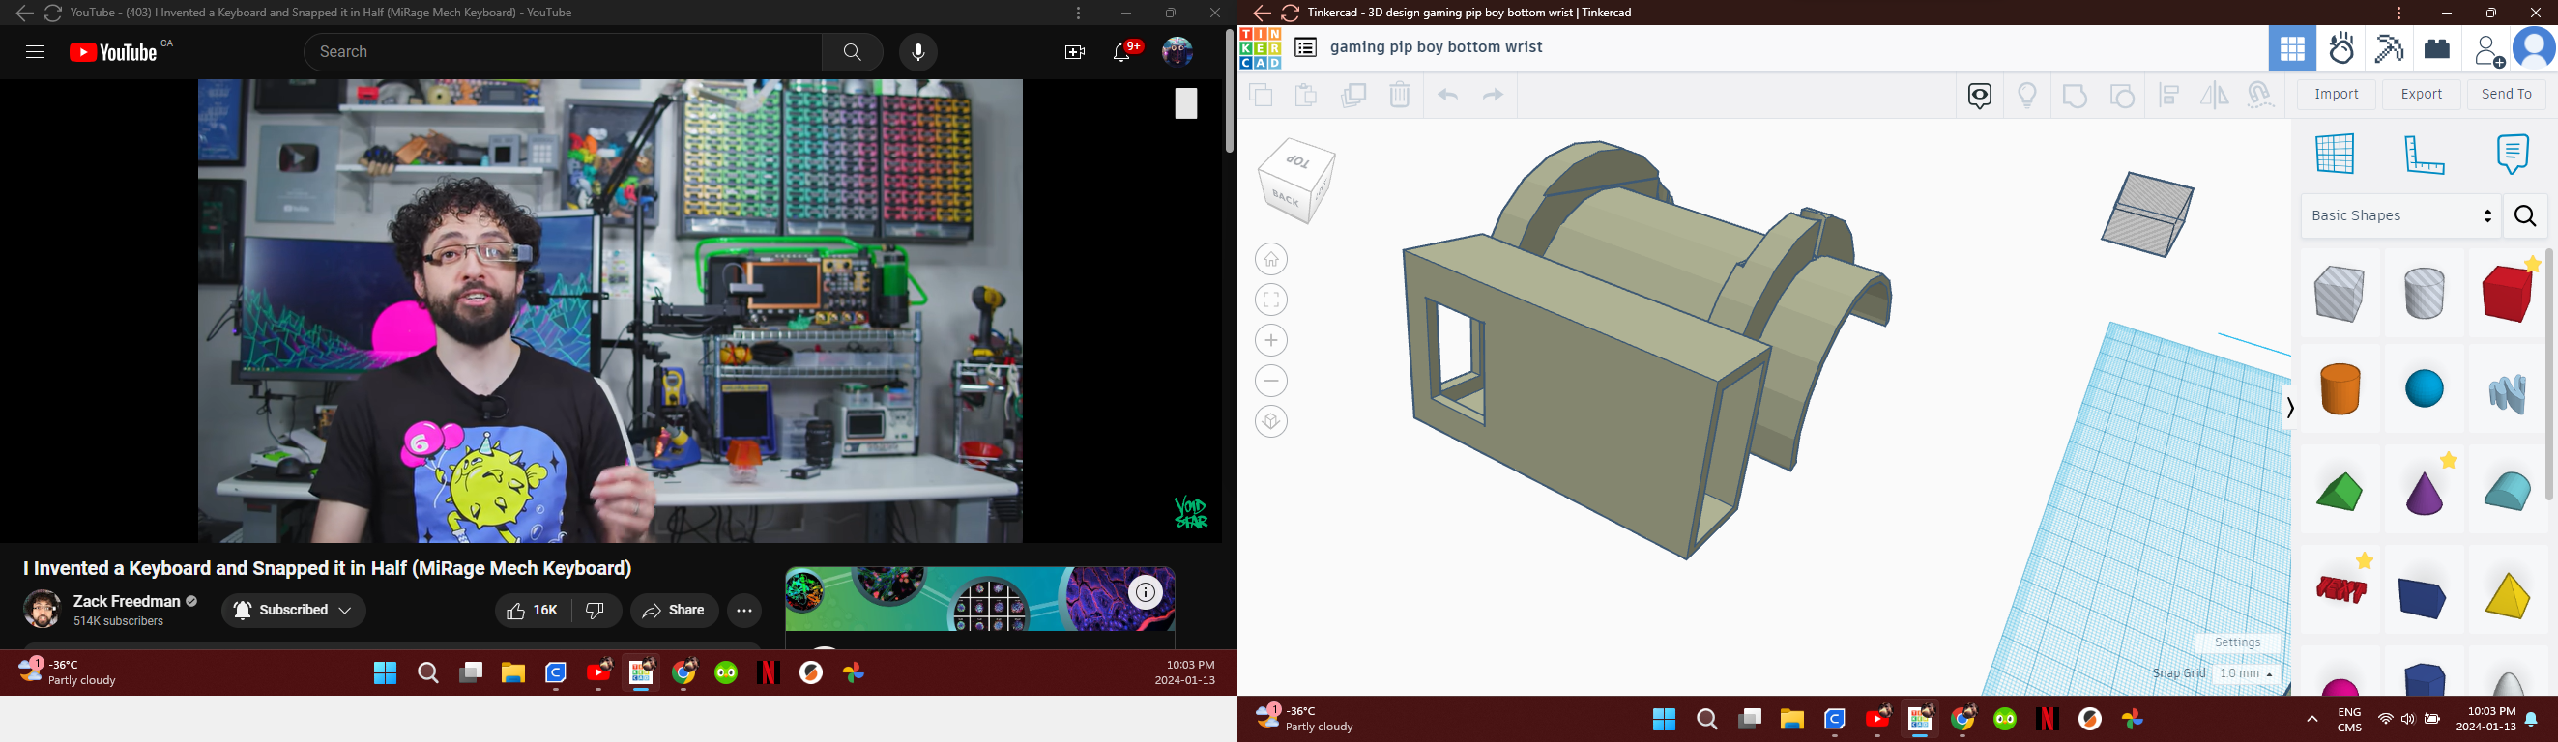Zoom out using the minus button

pos(1272,382)
